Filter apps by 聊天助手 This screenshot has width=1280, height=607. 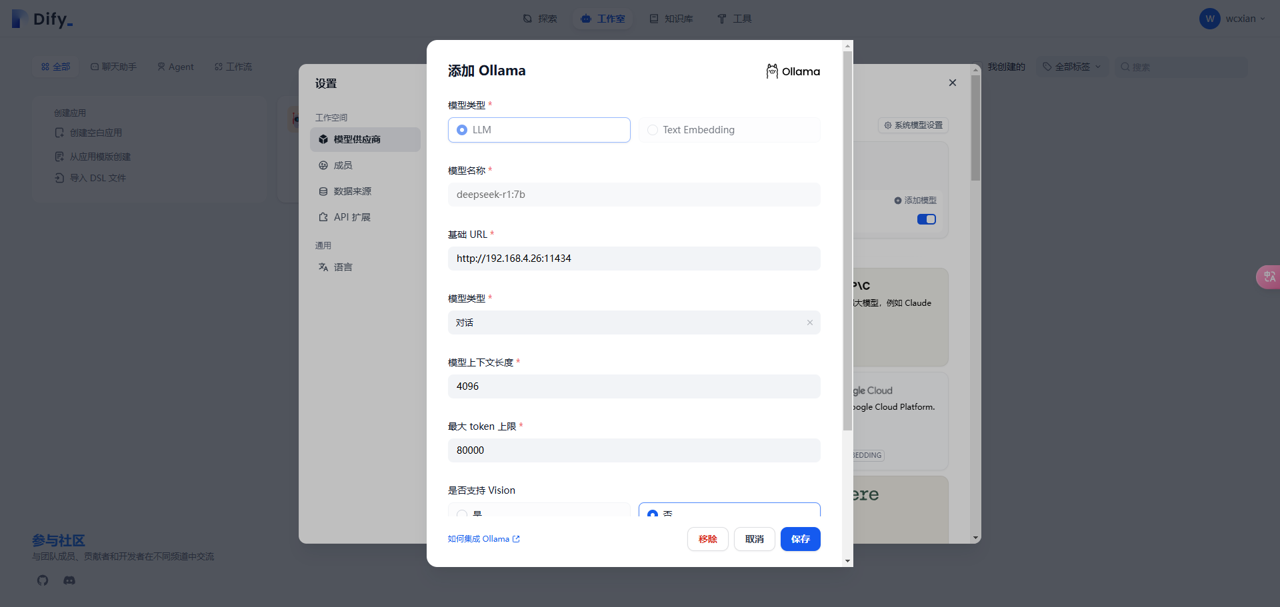pyautogui.click(x=113, y=67)
